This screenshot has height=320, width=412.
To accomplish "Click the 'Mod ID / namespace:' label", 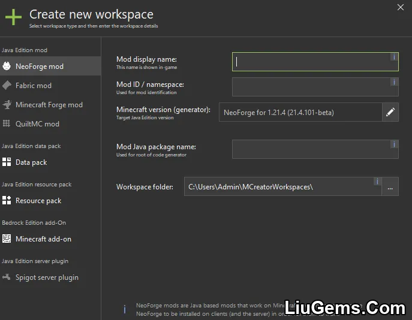I will [x=150, y=84].
